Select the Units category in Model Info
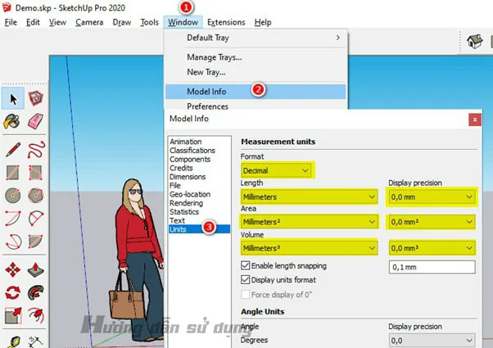The image size is (493, 348). 199,229
